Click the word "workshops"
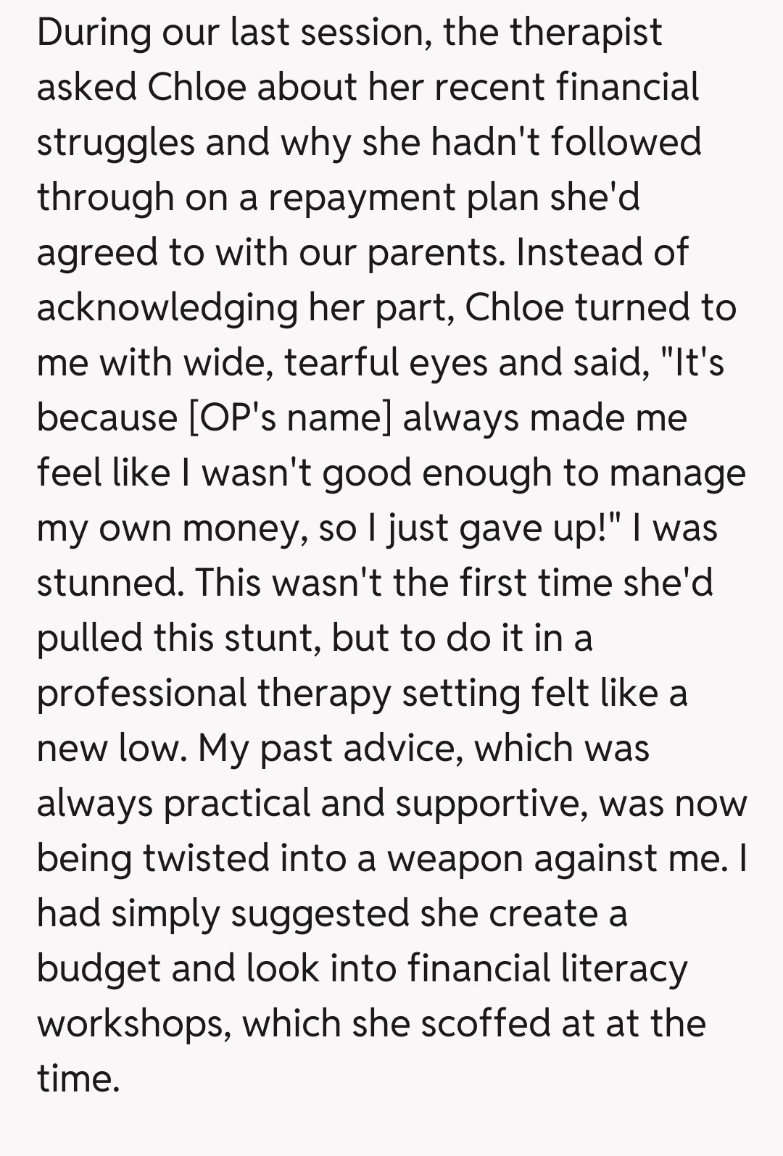Viewport: 783px width, 1156px height. click(133, 1024)
